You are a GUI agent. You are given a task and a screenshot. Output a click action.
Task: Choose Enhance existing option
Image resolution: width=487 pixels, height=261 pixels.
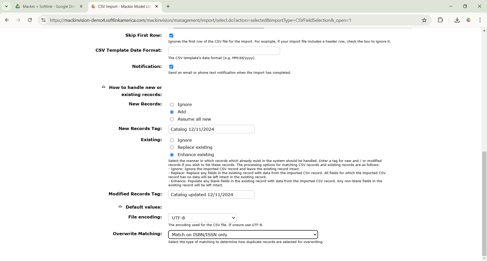172,155
